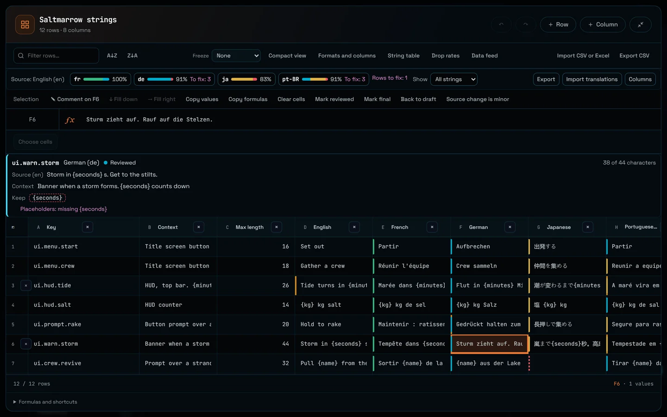Screen dimensions: 667x417
Task: Open the Show filter dropdown set to All strings
Action: coord(454,79)
